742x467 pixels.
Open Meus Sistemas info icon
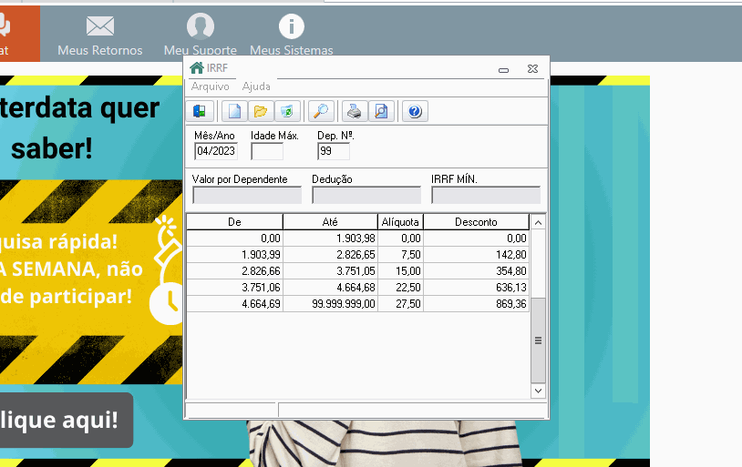pyautogui.click(x=292, y=26)
